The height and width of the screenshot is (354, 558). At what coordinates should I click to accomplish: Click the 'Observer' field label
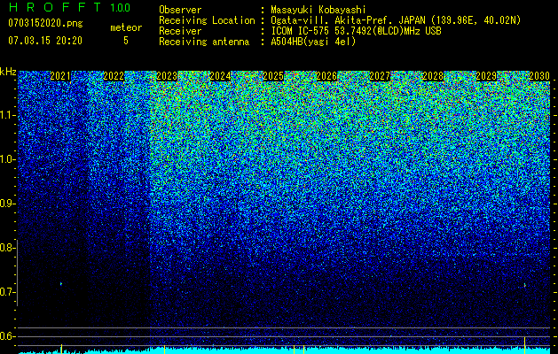[180, 10]
